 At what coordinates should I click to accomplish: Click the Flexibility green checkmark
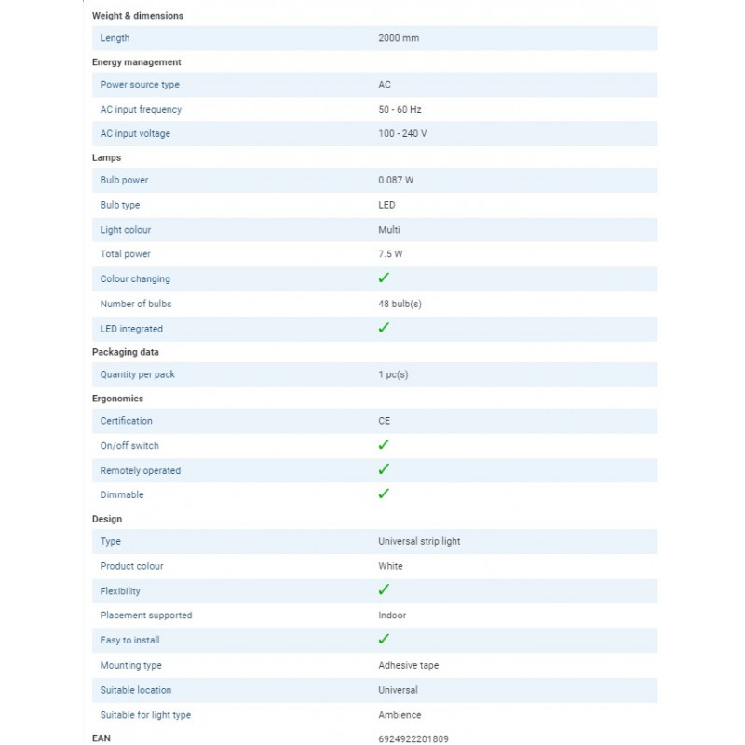click(x=384, y=590)
